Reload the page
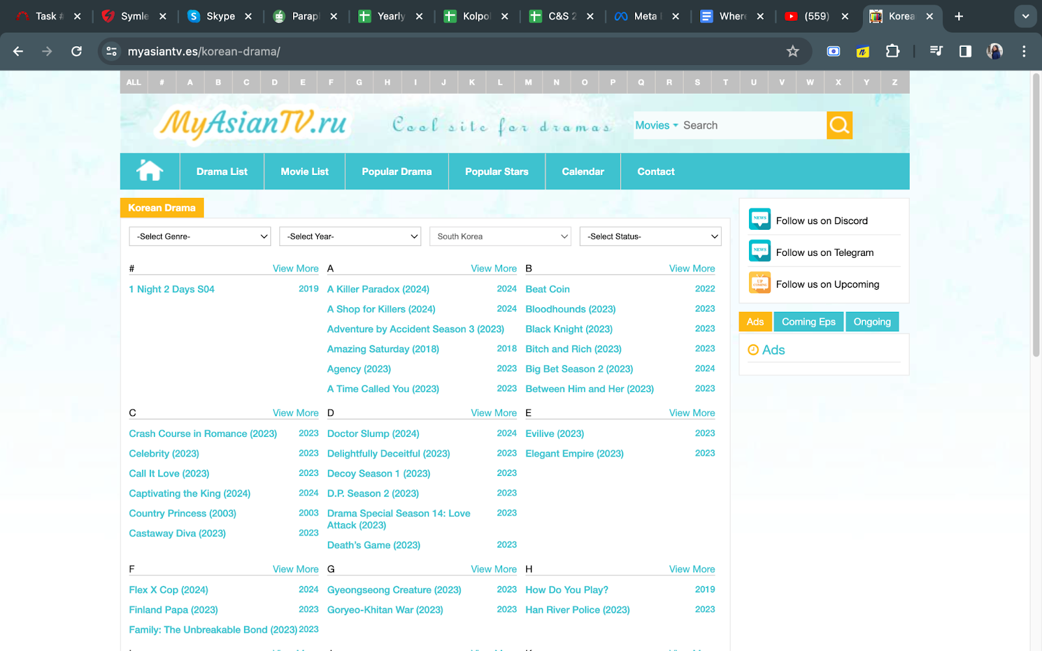 click(x=76, y=51)
